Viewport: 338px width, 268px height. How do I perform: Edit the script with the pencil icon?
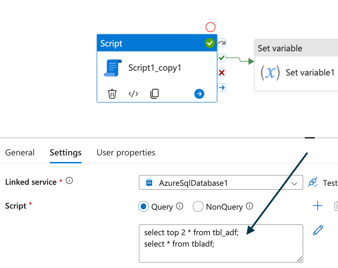pos(318,230)
